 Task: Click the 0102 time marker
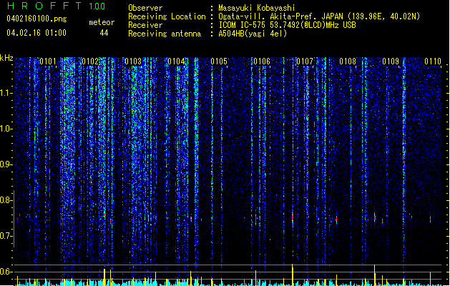click(x=90, y=61)
